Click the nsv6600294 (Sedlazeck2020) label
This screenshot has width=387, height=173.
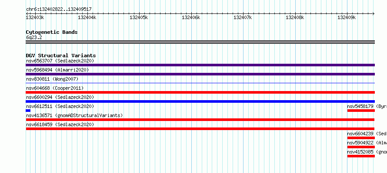pyautogui.click(x=60, y=97)
